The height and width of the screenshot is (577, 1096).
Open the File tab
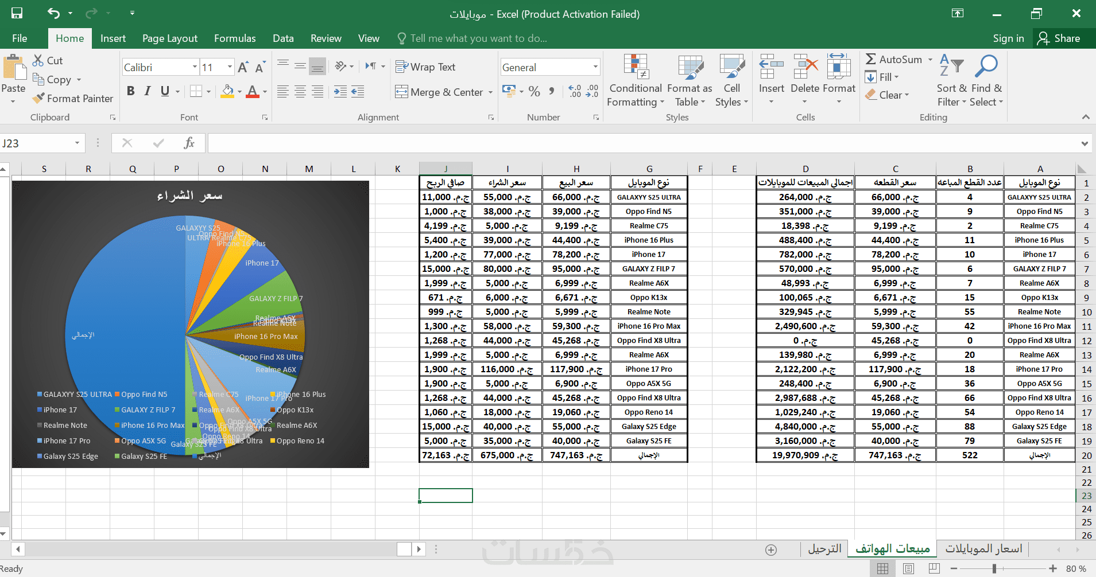click(20, 38)
